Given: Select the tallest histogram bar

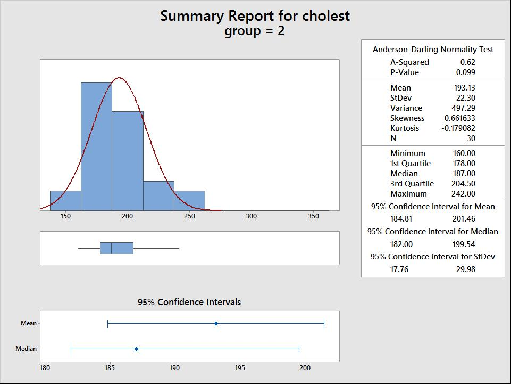Looking at the screenshot, I should (x=96, y=144).
